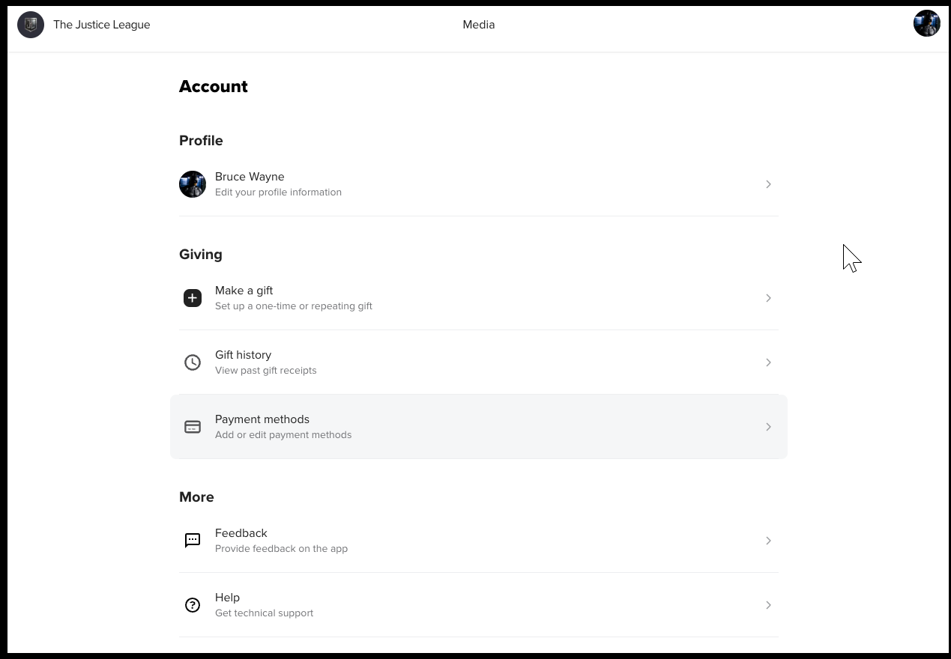Expand Gift history chevron arrow
951x659 pixels.
[x=768, y=362]
